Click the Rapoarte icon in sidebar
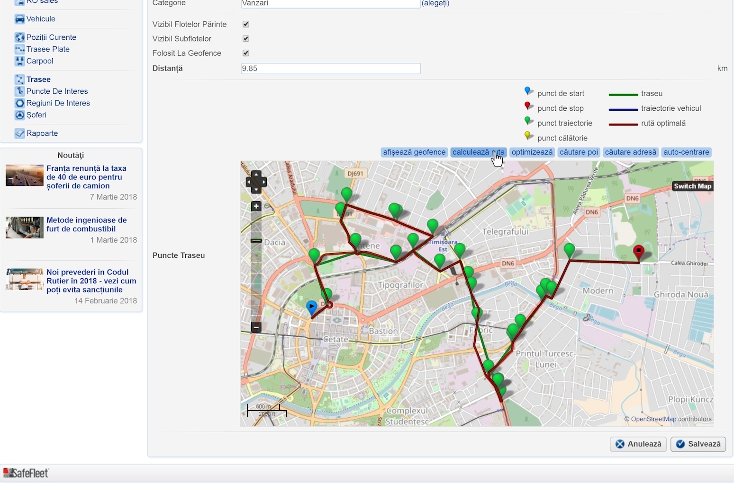Image resolution: width=734 pixels, height=483 pixels. click(x=19, y=133)
